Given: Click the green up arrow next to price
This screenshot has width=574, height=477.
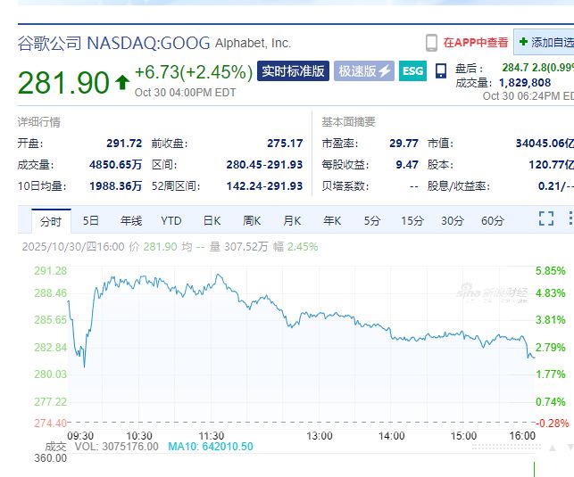Looking at the screenshot, I should pyautogui.click(x=121, y=82).
